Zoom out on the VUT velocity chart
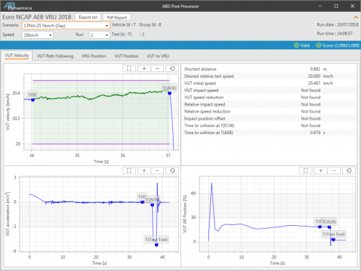361x271 pixels. click(x=157, y=68)
